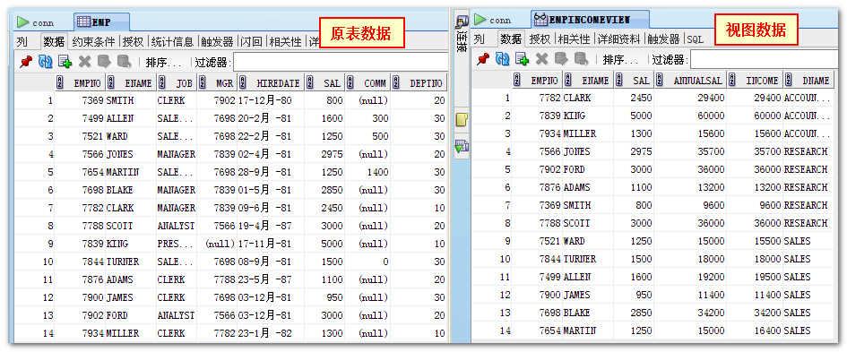The image size is (847, 352).
Task: Sort EMP table by COMM column header
Action: (367, 83)
